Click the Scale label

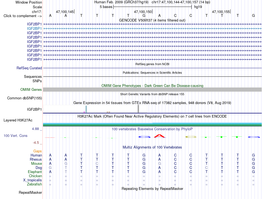tap(37, 7)
